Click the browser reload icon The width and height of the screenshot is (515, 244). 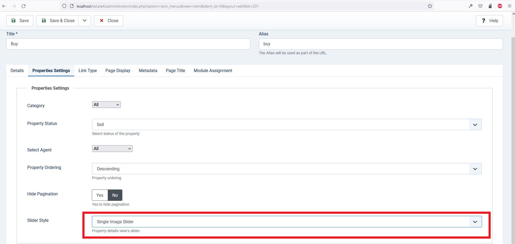pos(23,6)
